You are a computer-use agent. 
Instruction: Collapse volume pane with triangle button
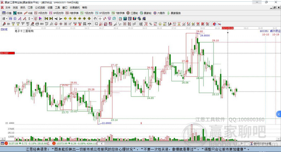[x=2, y=139]
